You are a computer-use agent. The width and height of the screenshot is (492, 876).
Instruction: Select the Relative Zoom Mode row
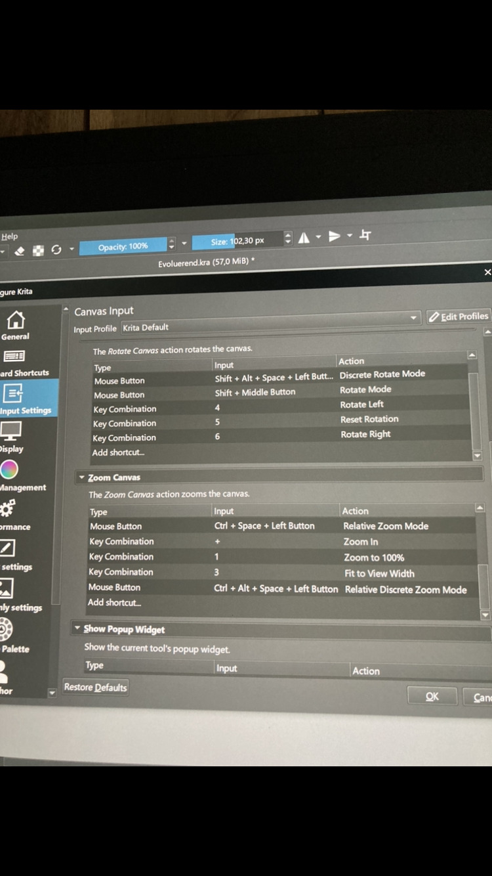pos(282,526)
